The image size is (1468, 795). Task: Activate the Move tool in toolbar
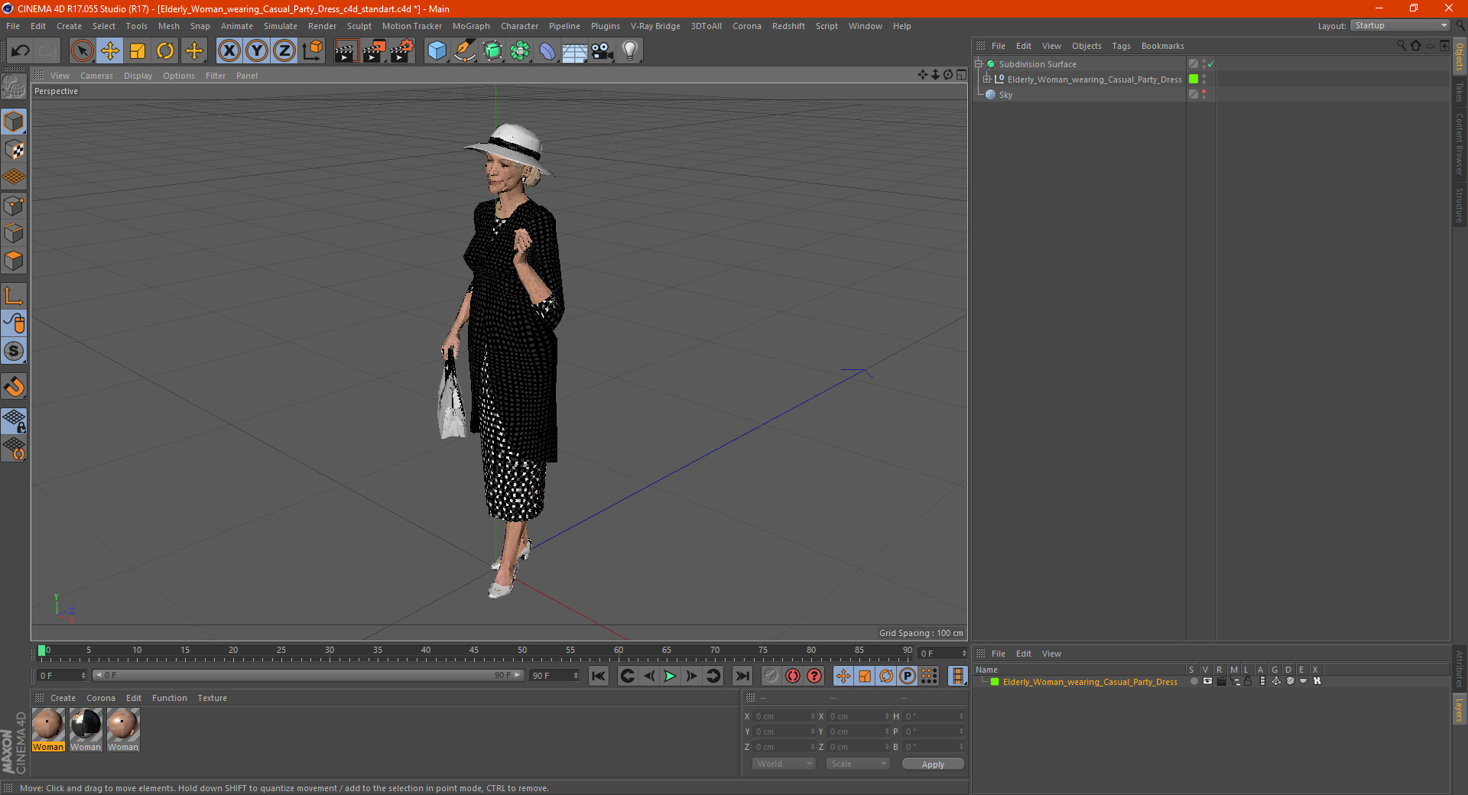tap(110, 51)
